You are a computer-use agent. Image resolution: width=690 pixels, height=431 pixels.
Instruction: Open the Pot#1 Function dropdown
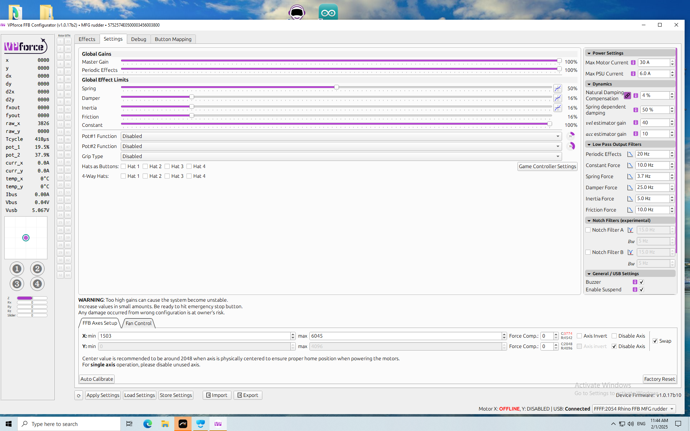[341, 136]
